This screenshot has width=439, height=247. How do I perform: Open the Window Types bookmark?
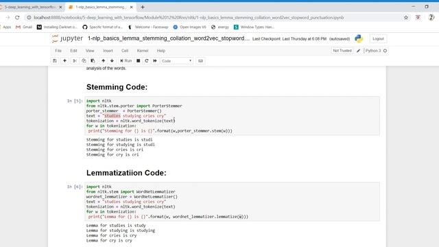click(x=254, y=27)
